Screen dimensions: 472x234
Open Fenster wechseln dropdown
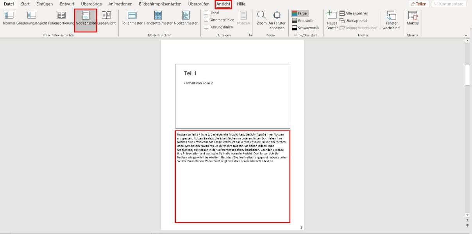pyautogui.click(x=391, y=20)
